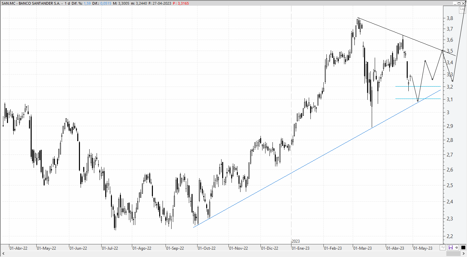
Task: Click the 2,5 price axis label
Action: (450, 185)
